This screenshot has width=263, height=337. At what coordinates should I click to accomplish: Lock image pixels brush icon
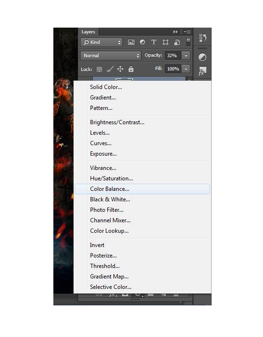pos(110,69)
